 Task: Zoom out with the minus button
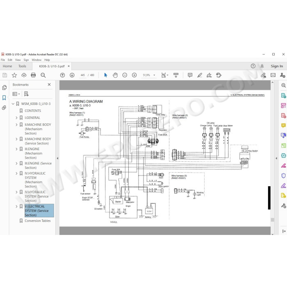pyautogui.click(x=125, y=75)
